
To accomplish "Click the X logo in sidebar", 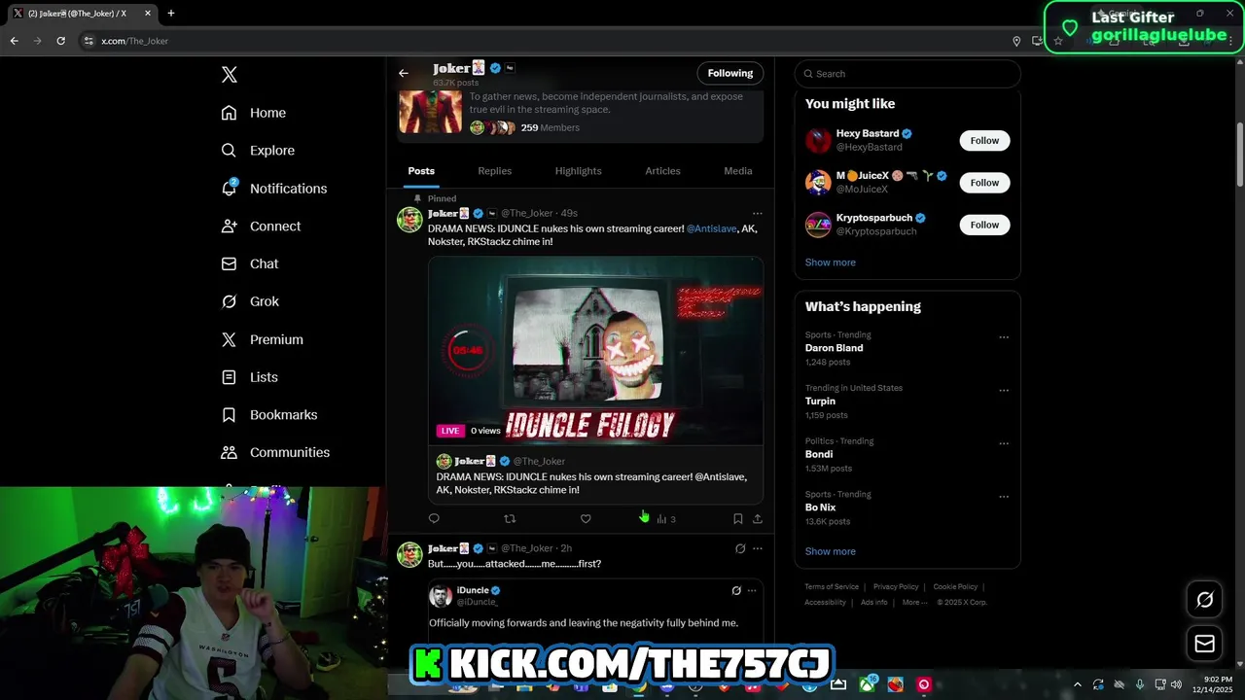I will pyautogui.click(x=229, y=75).
